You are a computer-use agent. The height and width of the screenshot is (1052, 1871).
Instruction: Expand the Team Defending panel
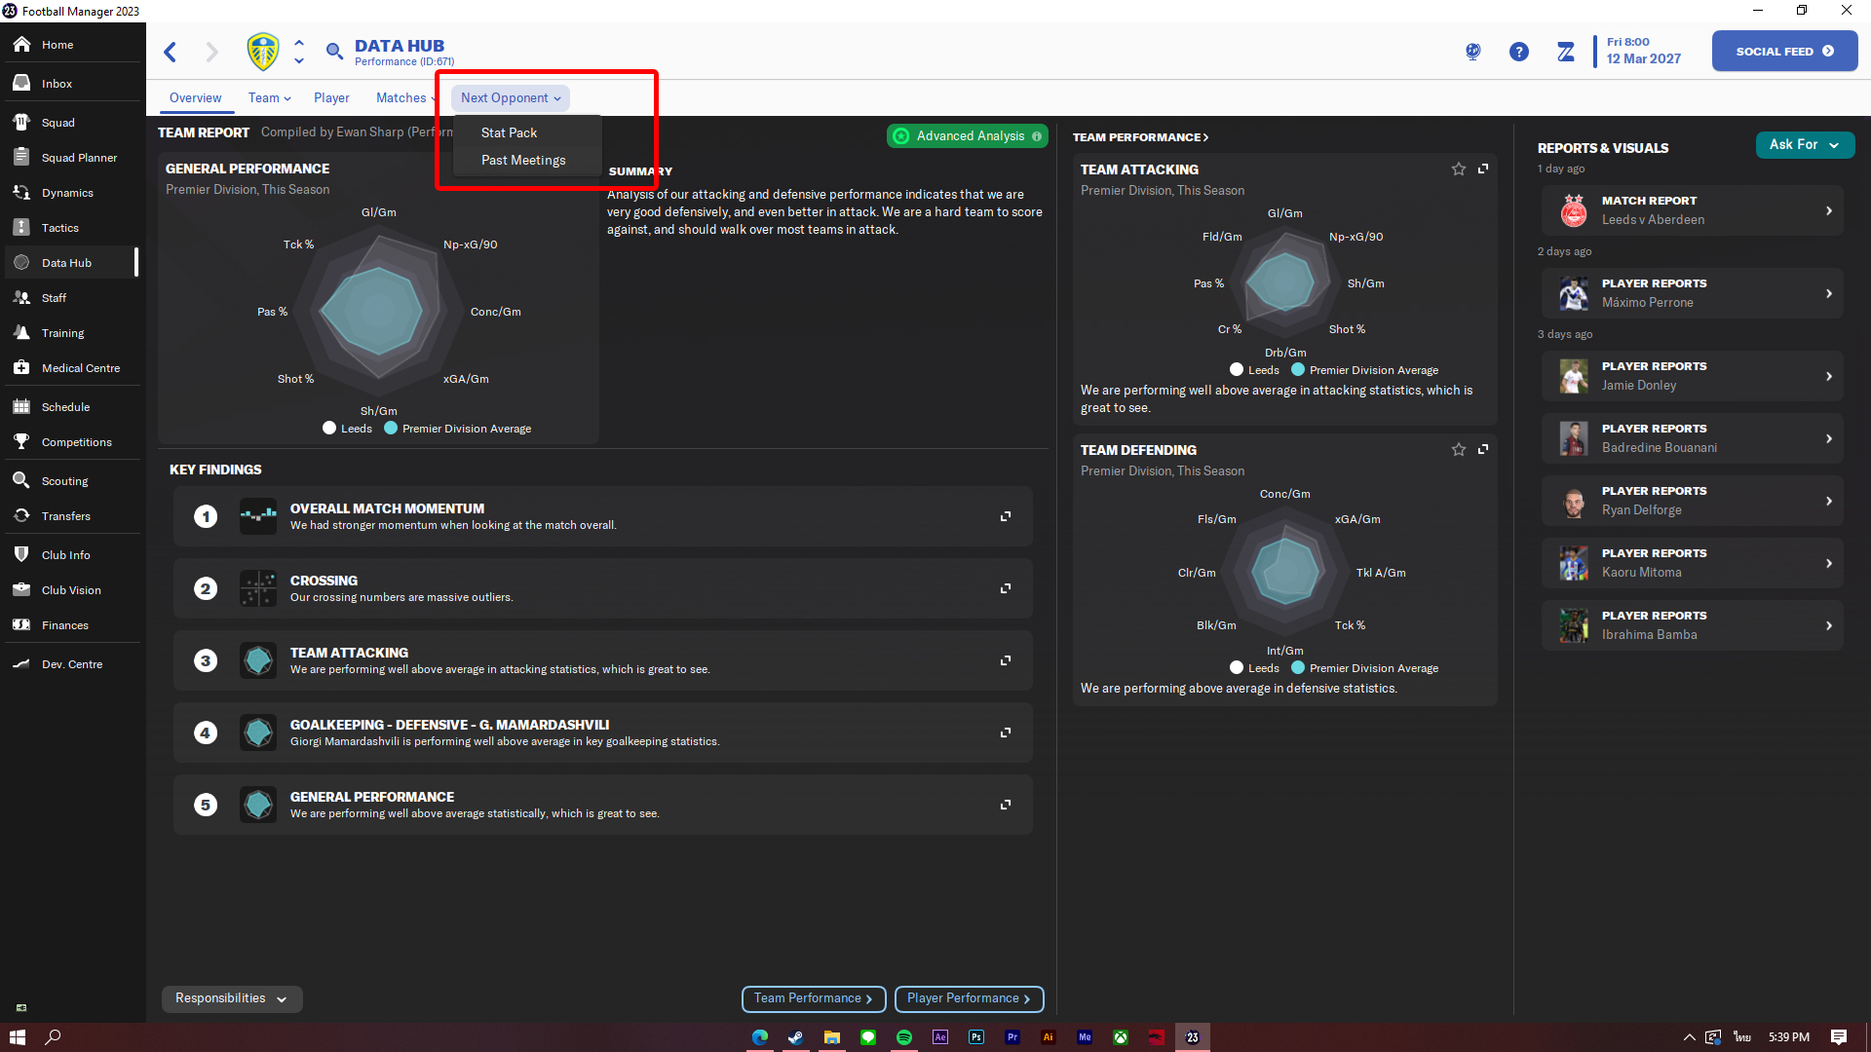point(1483,449)
